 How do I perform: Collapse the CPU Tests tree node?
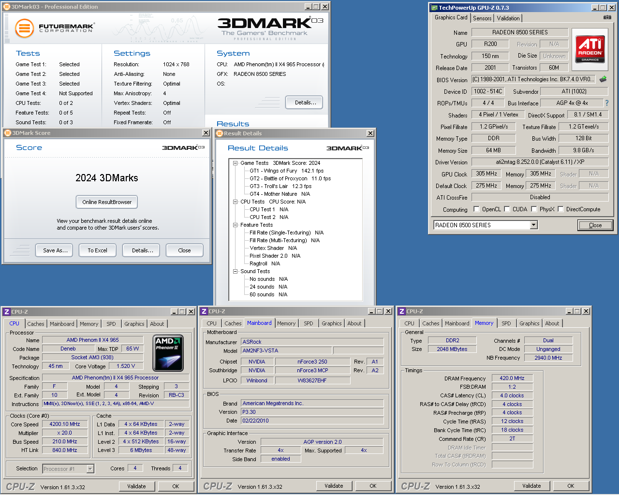[236, 202]
